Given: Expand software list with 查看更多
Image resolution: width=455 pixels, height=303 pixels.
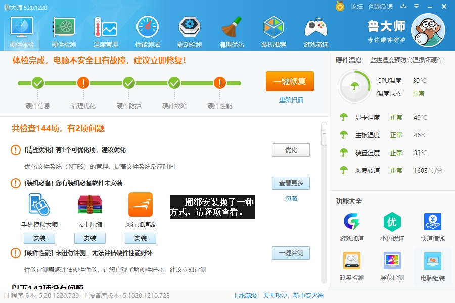Looking at the screenshot, I should (x=291, y=183).
